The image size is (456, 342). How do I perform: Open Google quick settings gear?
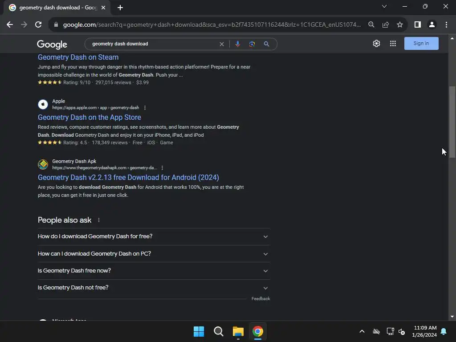click(x=376, y=44)
